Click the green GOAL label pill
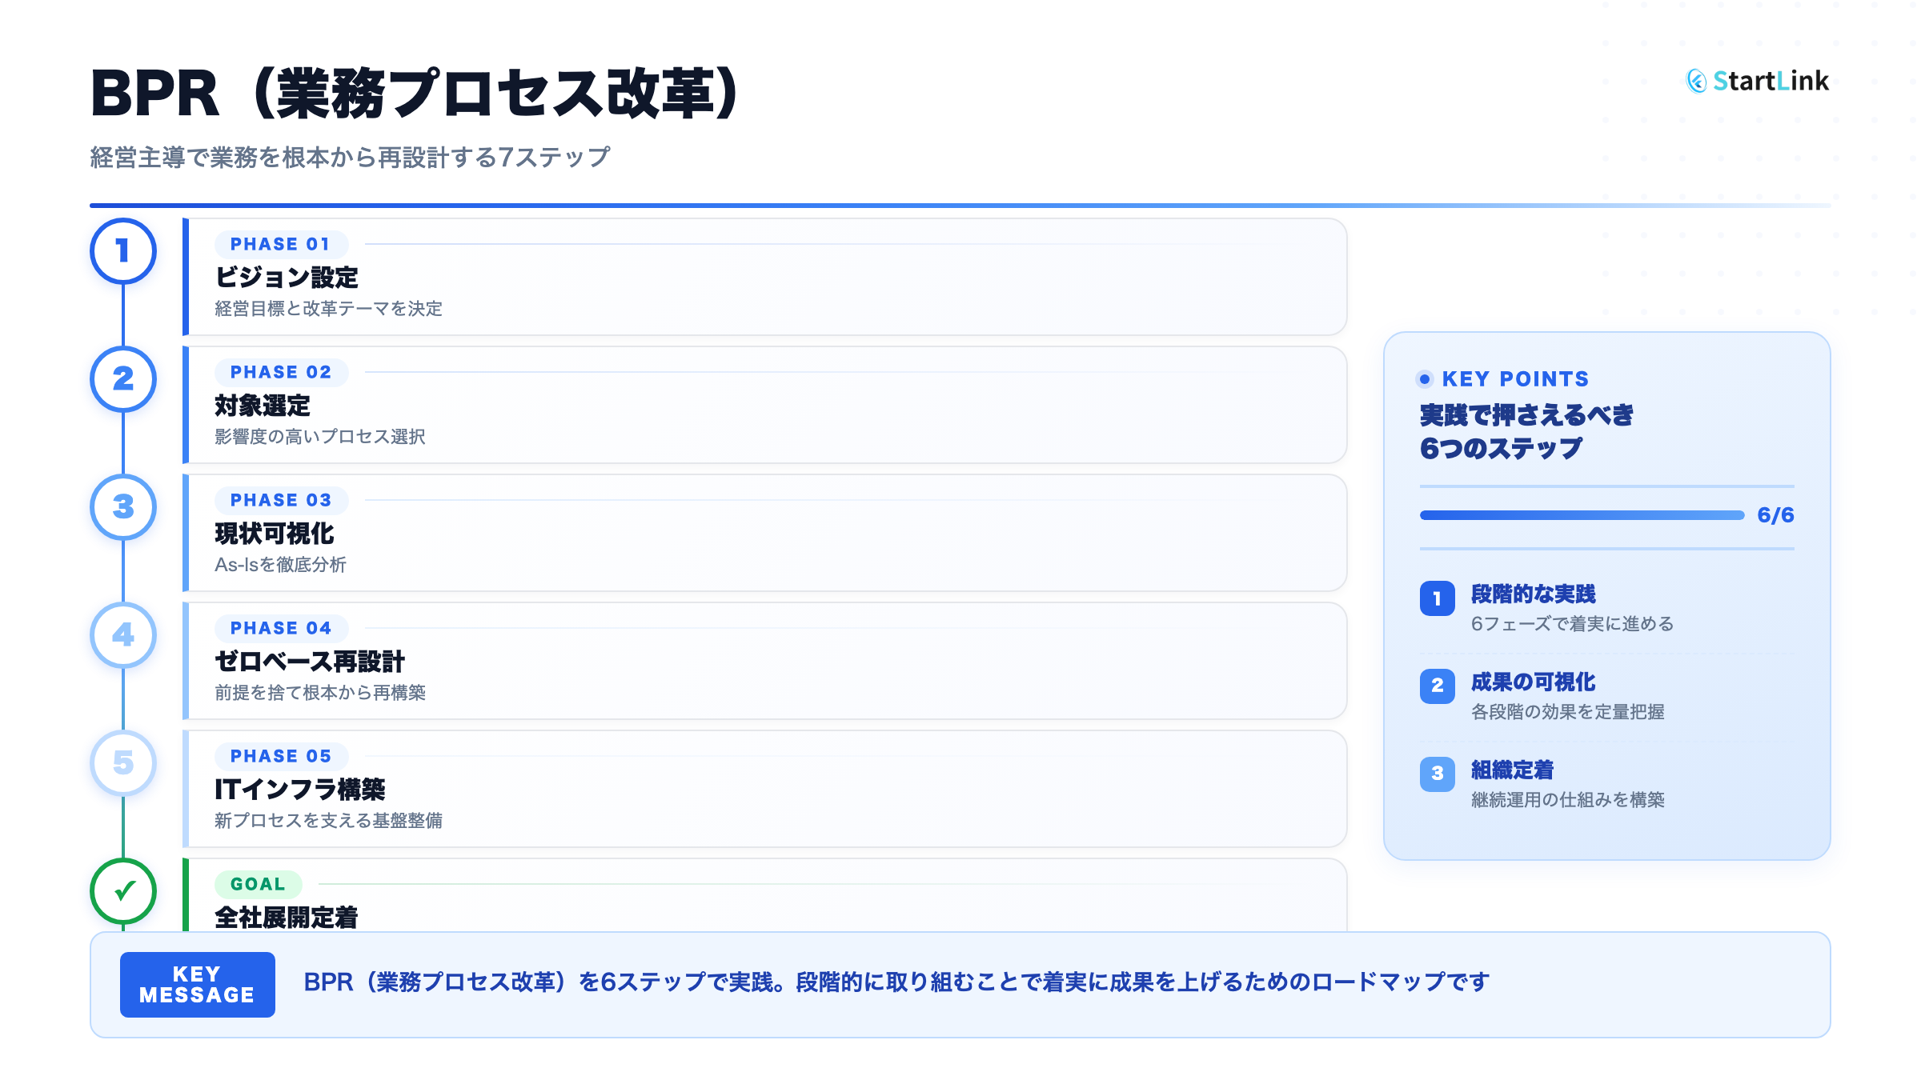This screenshot has height=1080, width=1921. 258,884
